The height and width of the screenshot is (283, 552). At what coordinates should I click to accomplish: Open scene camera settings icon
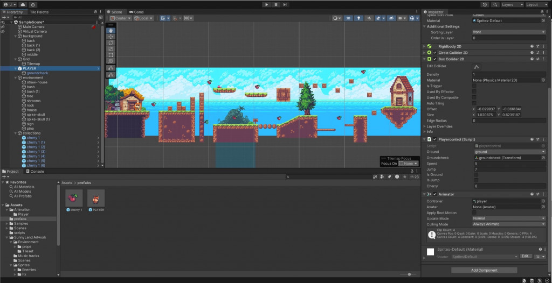402,18
